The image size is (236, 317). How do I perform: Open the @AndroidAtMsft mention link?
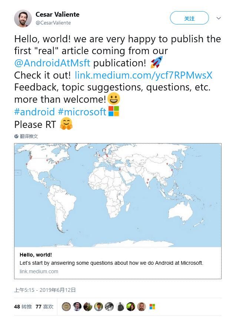(x=52, y=63)
